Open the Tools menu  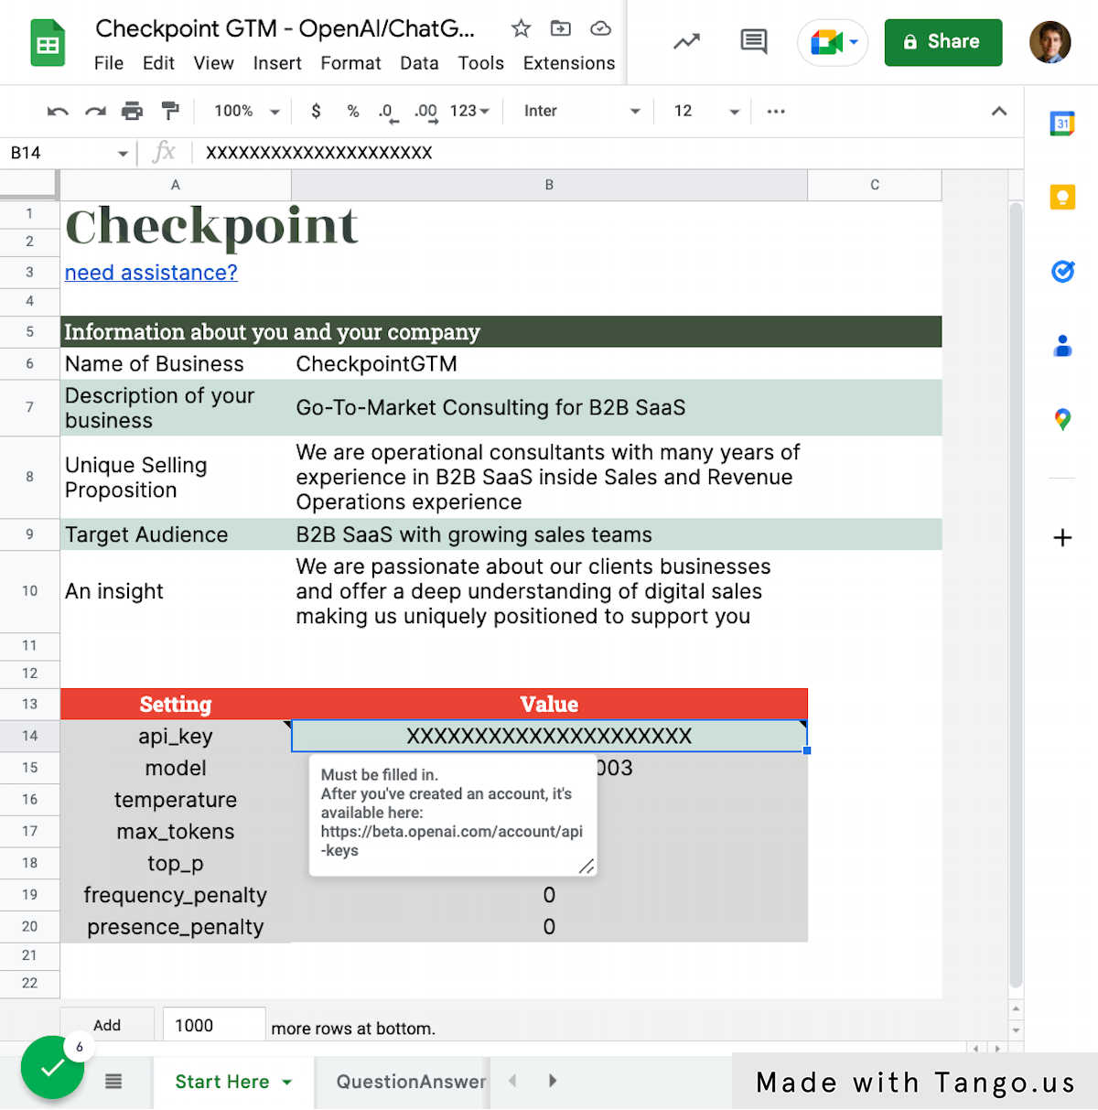click(480, 63)
